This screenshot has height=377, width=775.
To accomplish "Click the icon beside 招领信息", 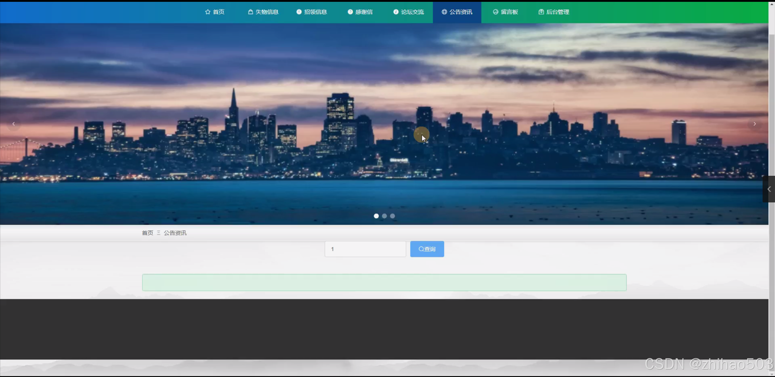I will pyautogui.click(x=299, y=12).
